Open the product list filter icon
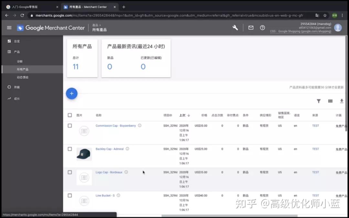This screenshot has height=218, width=349. tap(319, 101)
